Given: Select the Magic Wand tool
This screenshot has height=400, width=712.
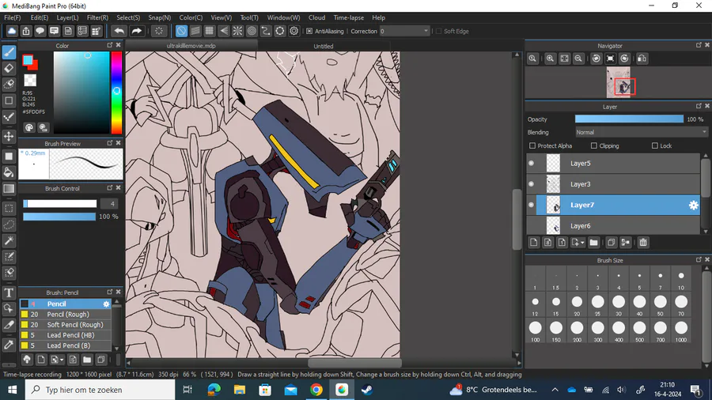Looking at the screenshot, I should 9,240.
